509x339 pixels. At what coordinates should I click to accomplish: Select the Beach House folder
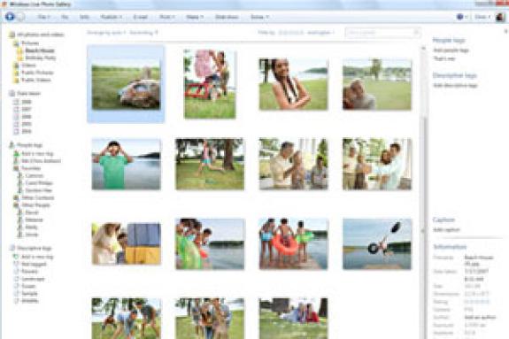pyautogui.click(x=40, y=50)
